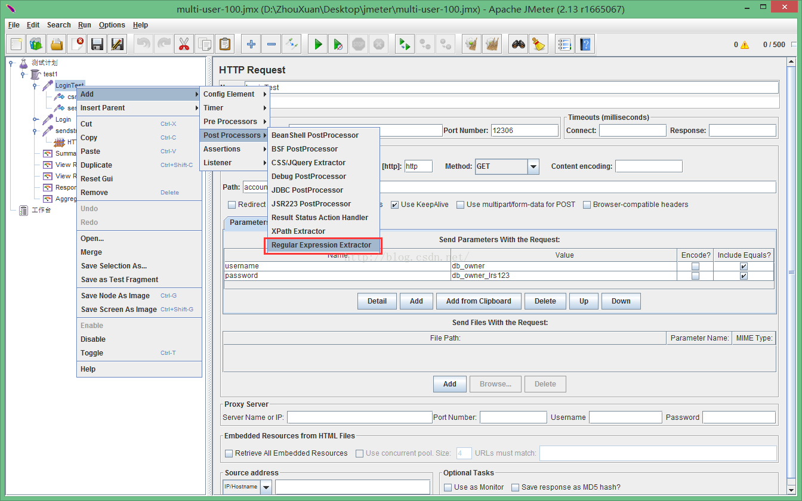802x501 pixels.
Task: Select the test1 thread group node
Action: point(50,74)
